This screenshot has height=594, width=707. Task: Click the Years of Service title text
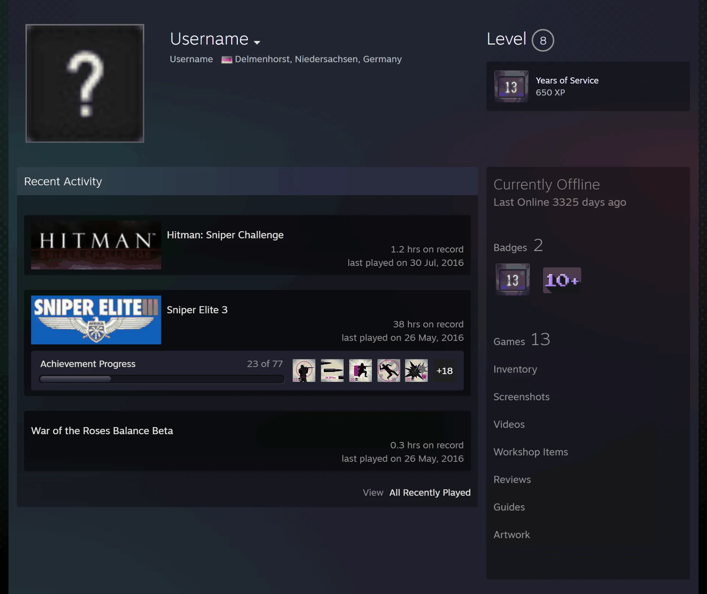tap(567, 80)
